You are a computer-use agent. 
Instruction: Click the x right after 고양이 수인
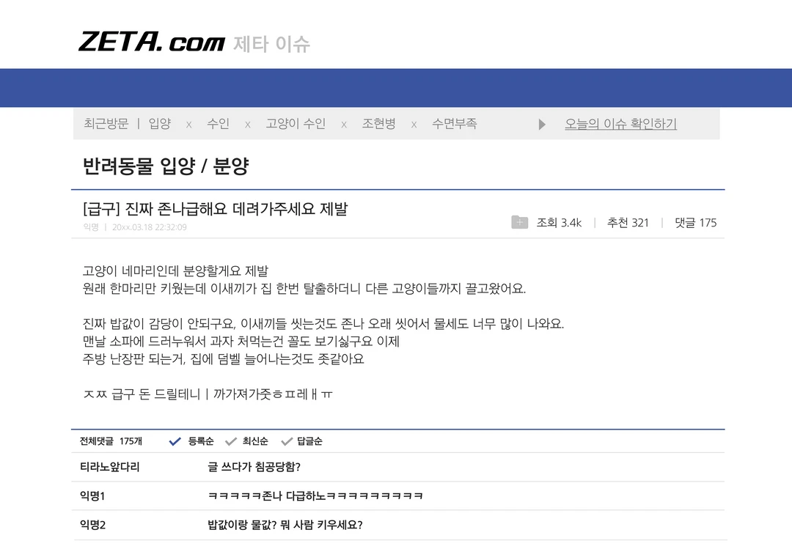coord(343,125)
